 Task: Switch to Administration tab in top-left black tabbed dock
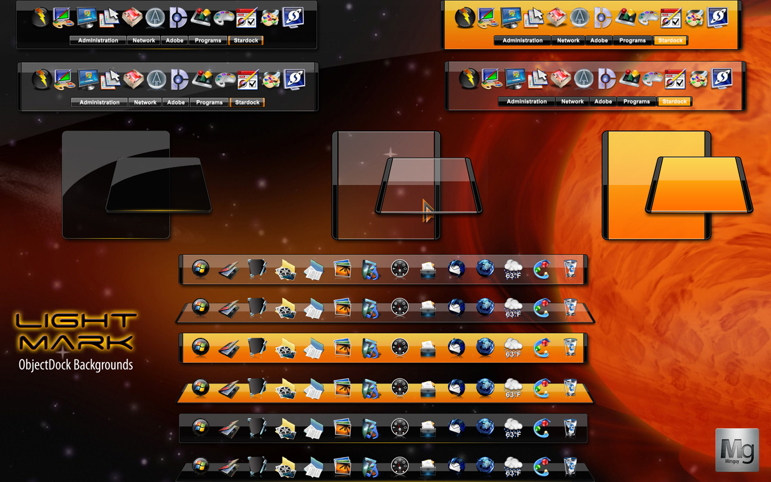click(x=98, y=40)
